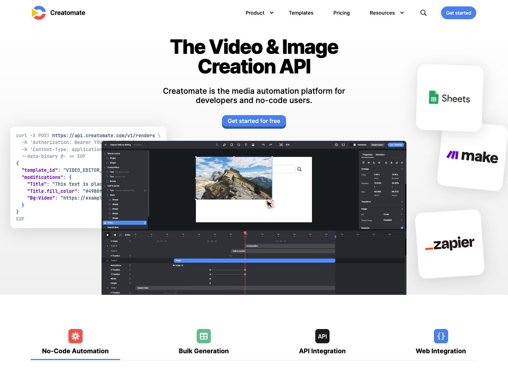508x385 pixels.
Task: Open the version history clock icon
Action: pyautogui.click(x=336, y=145)
